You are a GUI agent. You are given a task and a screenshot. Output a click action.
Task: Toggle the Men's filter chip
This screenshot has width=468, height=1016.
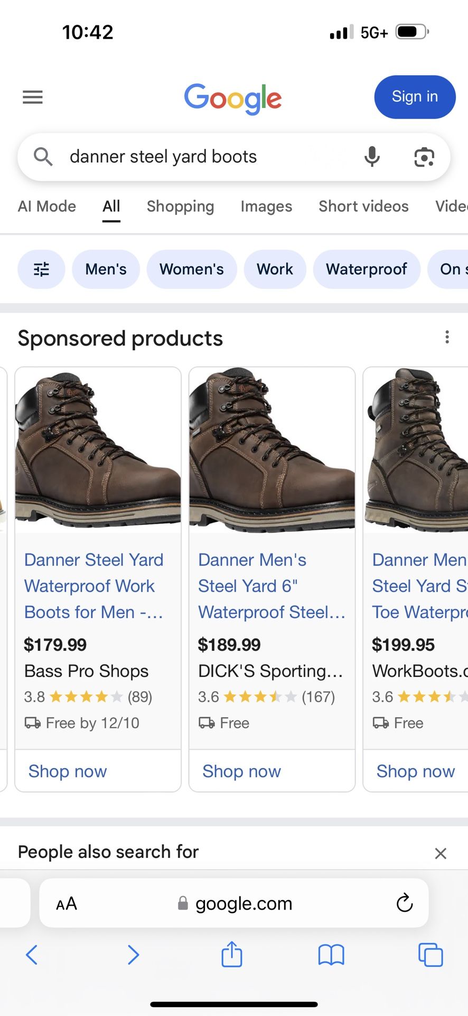106,269
